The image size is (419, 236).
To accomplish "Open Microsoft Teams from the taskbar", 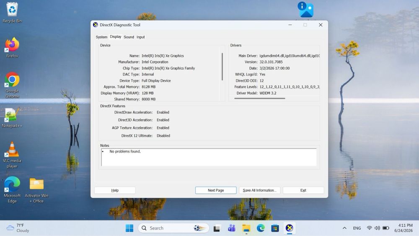I will tap(231, 228).
